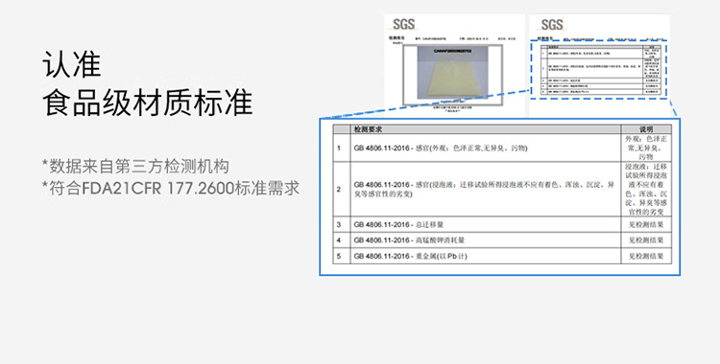This screenshot has width=720, height=364.
Task: Click the "GB 4806.11-2016 - 重金属(以 Pb计)" cell
Action: click(x=486, y=256)
